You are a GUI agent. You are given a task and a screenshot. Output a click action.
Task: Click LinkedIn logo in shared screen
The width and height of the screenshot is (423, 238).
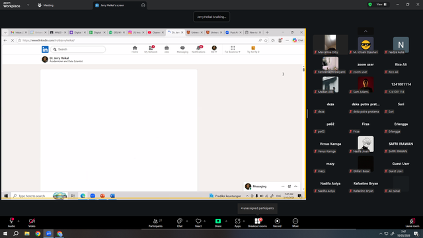[x=45, y=50]
